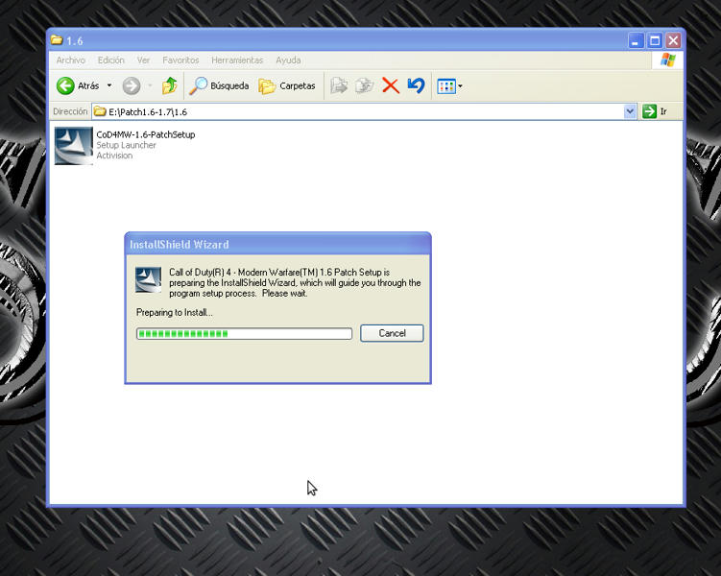Click the folder icon in address bar
The width and height of the screenshot is (721, 576).
click(x=100, y=111)
